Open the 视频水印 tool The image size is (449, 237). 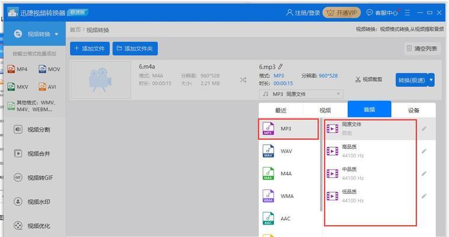pyautogui.click(x=32, y=202)
